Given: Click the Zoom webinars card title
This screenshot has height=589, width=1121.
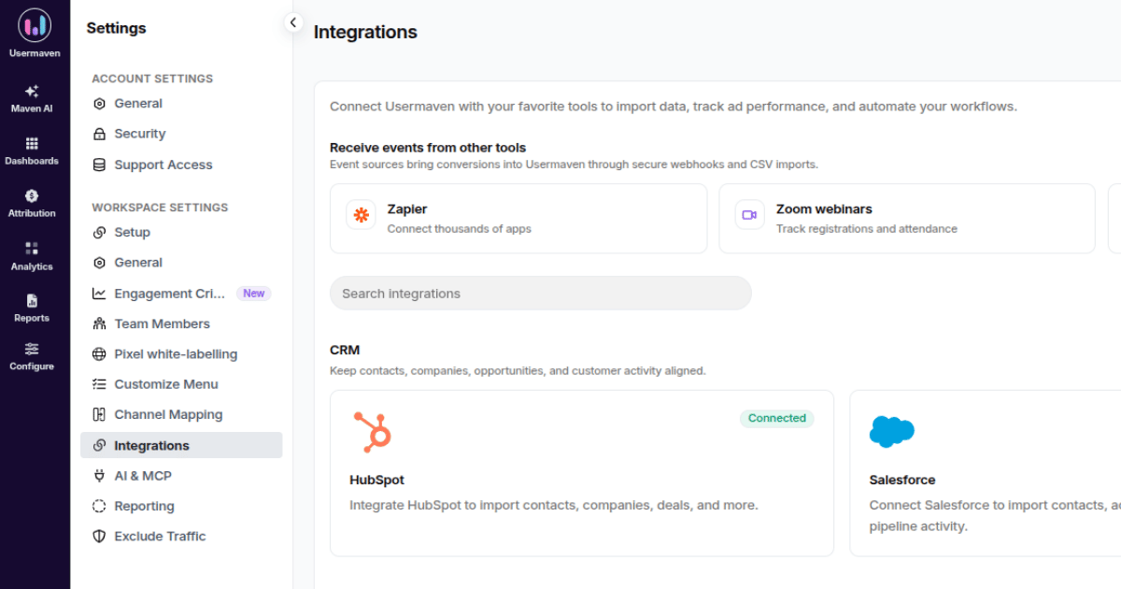Looking at the screenshot, I should pos(824,209).
